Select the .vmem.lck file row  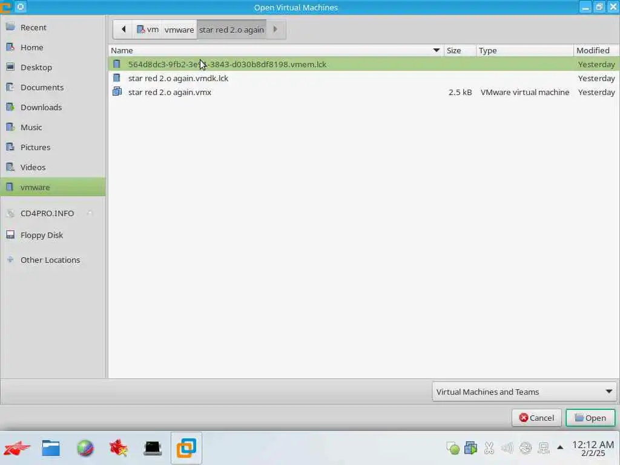(363, 64)
